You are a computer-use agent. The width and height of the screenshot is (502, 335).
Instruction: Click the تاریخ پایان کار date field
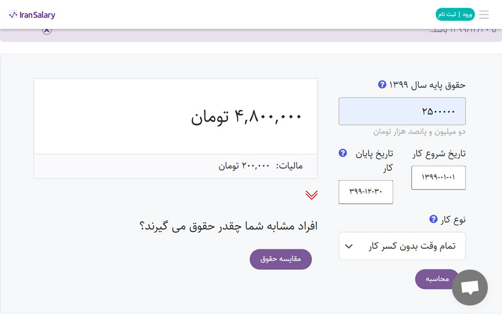366,192
